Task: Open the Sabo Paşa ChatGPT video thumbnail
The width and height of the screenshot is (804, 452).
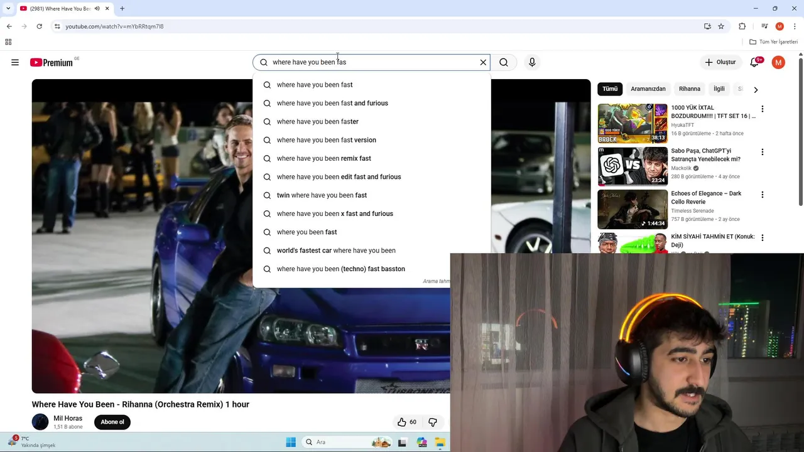Action: 633,166
